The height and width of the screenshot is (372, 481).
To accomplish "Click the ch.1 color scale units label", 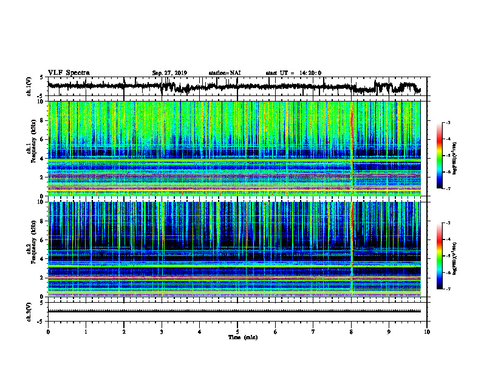I will 455,158.
